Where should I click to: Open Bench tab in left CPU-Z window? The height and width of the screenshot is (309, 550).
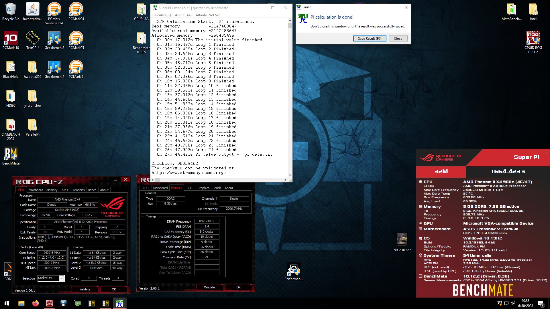pyautogui.click(x=92, y=190)
